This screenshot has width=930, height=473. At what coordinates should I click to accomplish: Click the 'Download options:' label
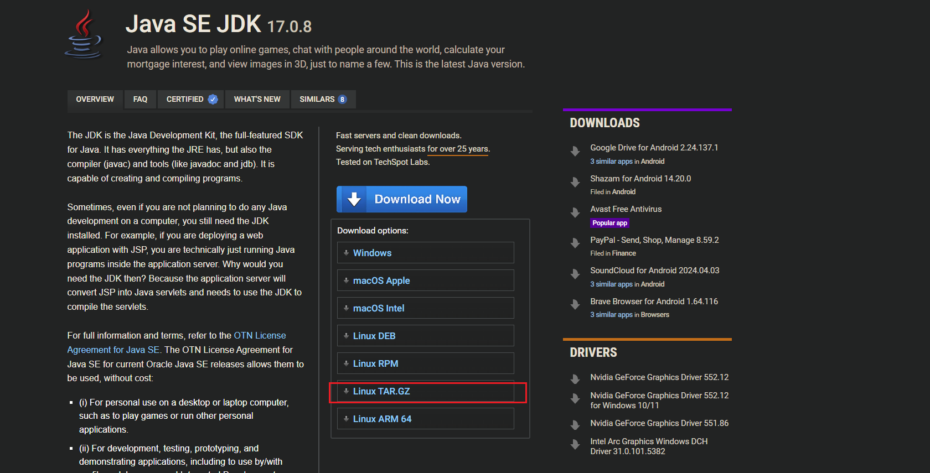[x=373, y=231]
